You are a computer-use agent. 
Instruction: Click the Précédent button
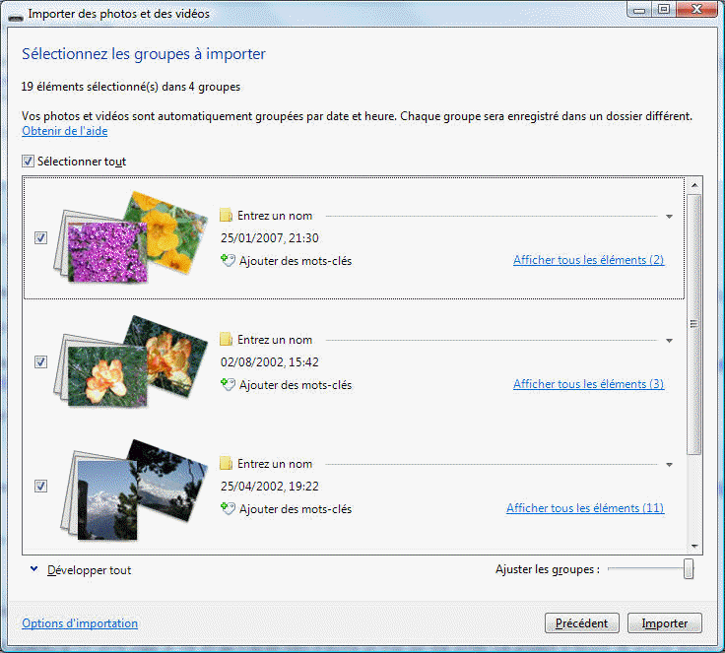(582, 622)
